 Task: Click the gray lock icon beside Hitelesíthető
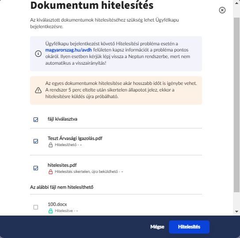pyautogui.click(x=50, y=145)
